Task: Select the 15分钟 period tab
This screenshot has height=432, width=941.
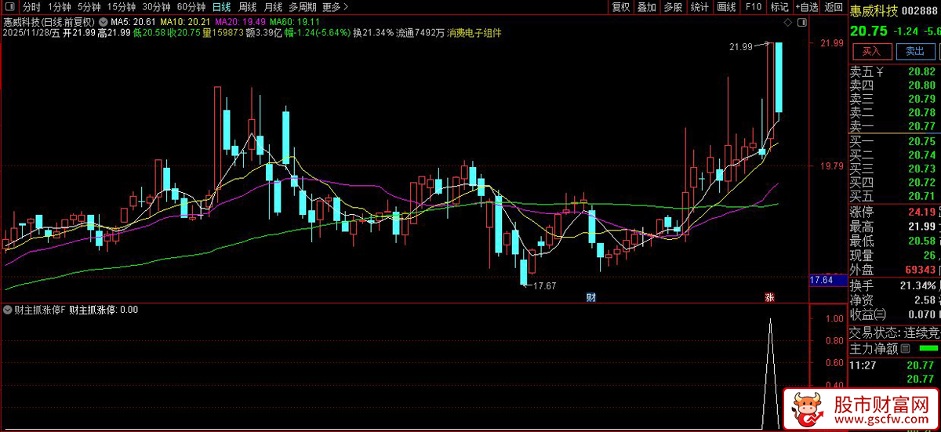Action: (122, 7)
